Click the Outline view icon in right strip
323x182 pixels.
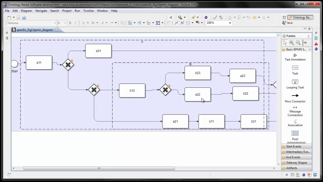pyautogui.click(x=316, y=38)
